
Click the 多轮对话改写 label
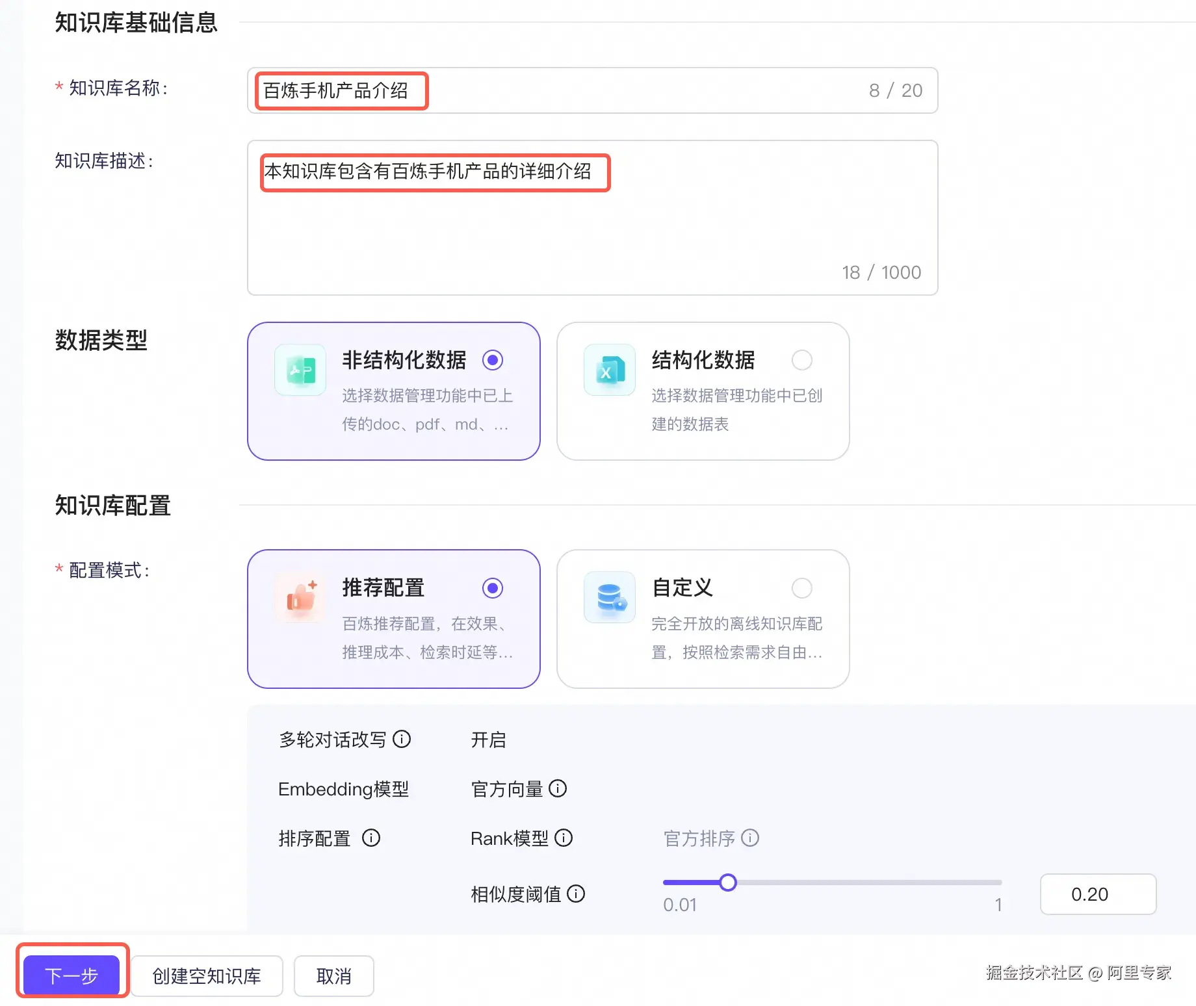pos(333,740)
